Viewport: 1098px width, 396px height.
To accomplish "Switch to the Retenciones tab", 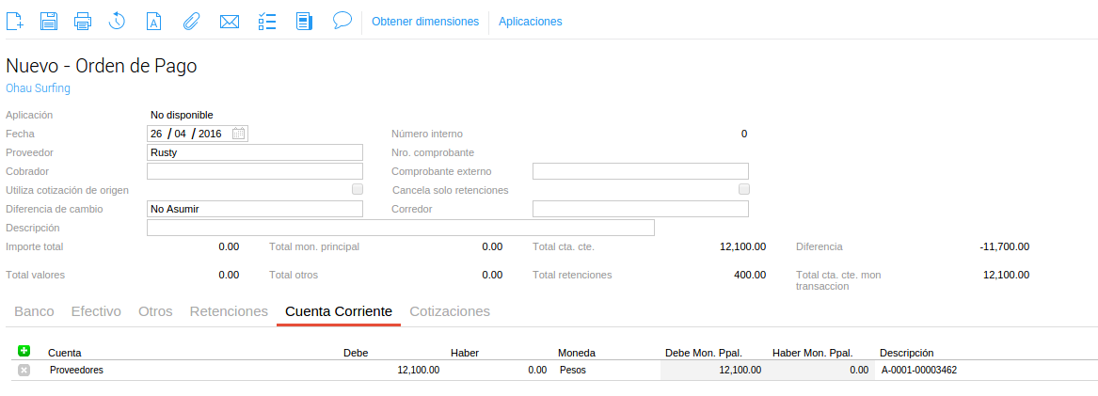I will tap(229, 311).
